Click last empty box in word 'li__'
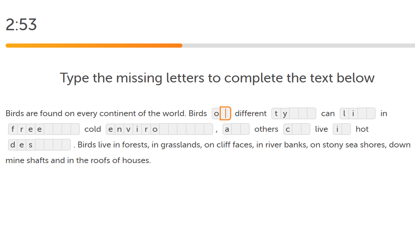415x233 pixels. pos(371,113)
